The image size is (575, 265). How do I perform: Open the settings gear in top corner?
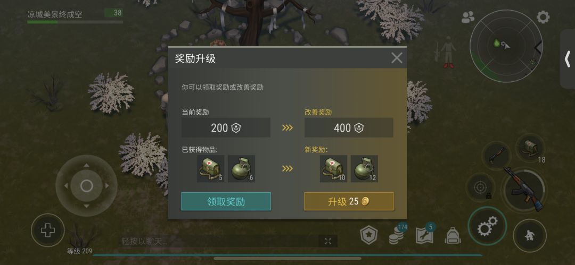click(x=543, y=17)
